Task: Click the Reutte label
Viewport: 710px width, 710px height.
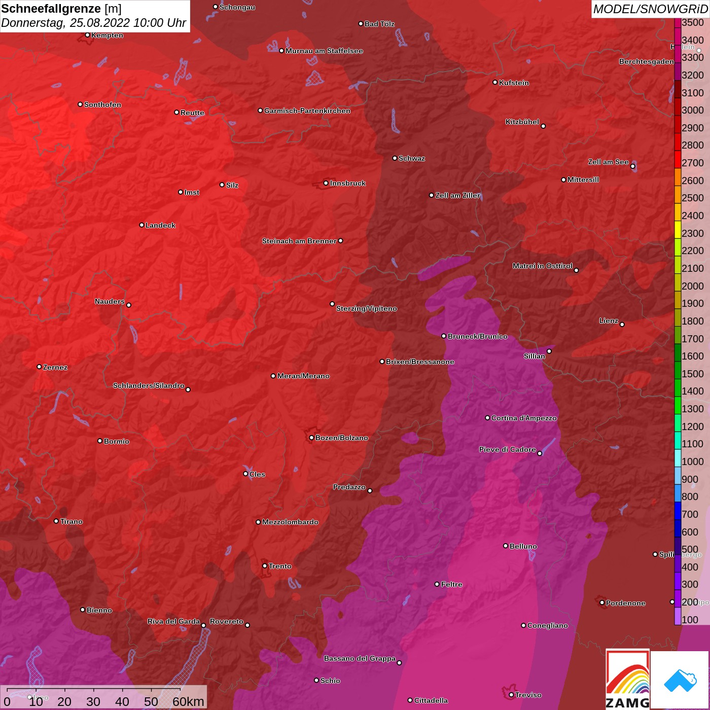Action: pyautogui.click(x=192, y=113)
